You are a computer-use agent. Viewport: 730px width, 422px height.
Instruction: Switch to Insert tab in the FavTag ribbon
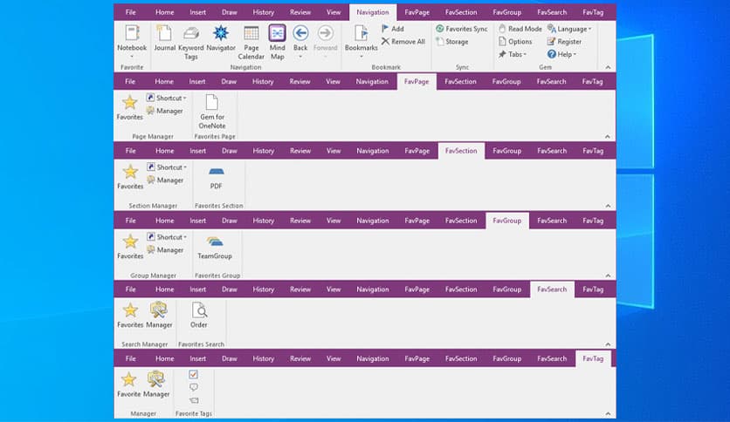[x=198, y=358]
